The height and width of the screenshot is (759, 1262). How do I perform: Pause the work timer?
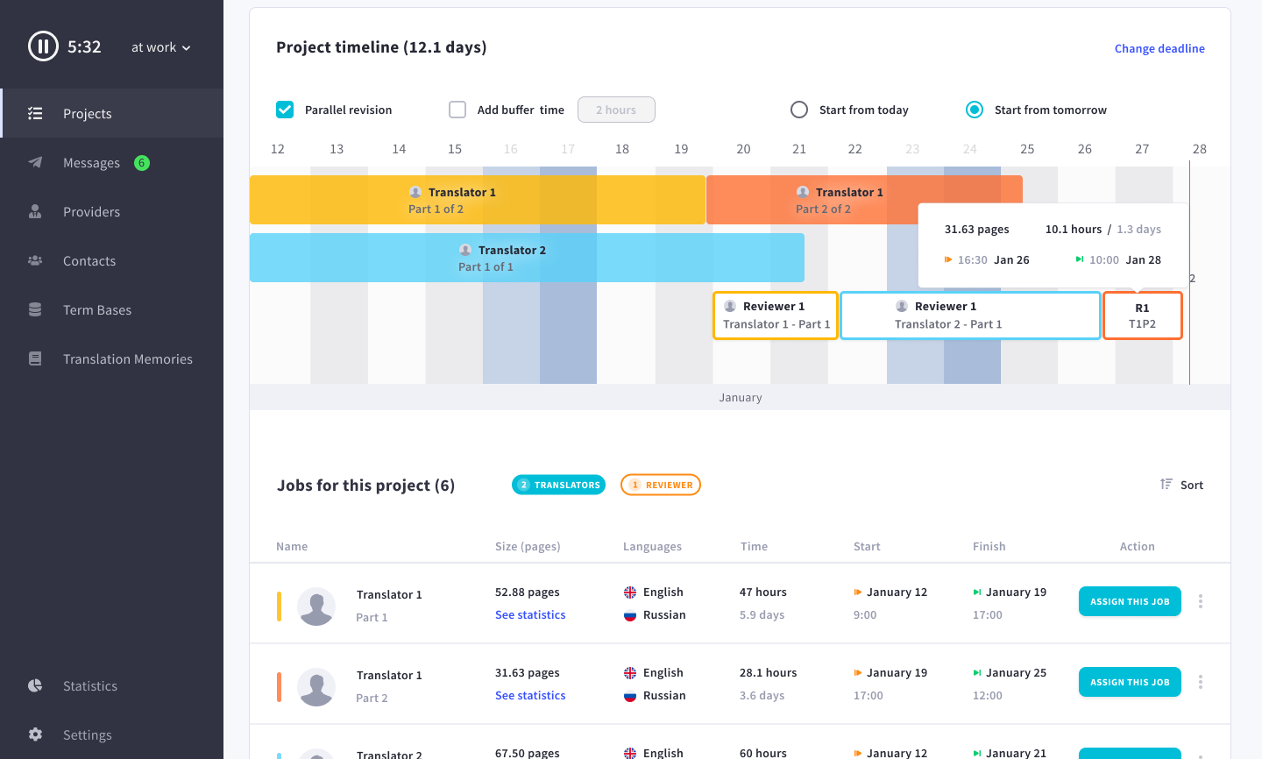point(43,46)
